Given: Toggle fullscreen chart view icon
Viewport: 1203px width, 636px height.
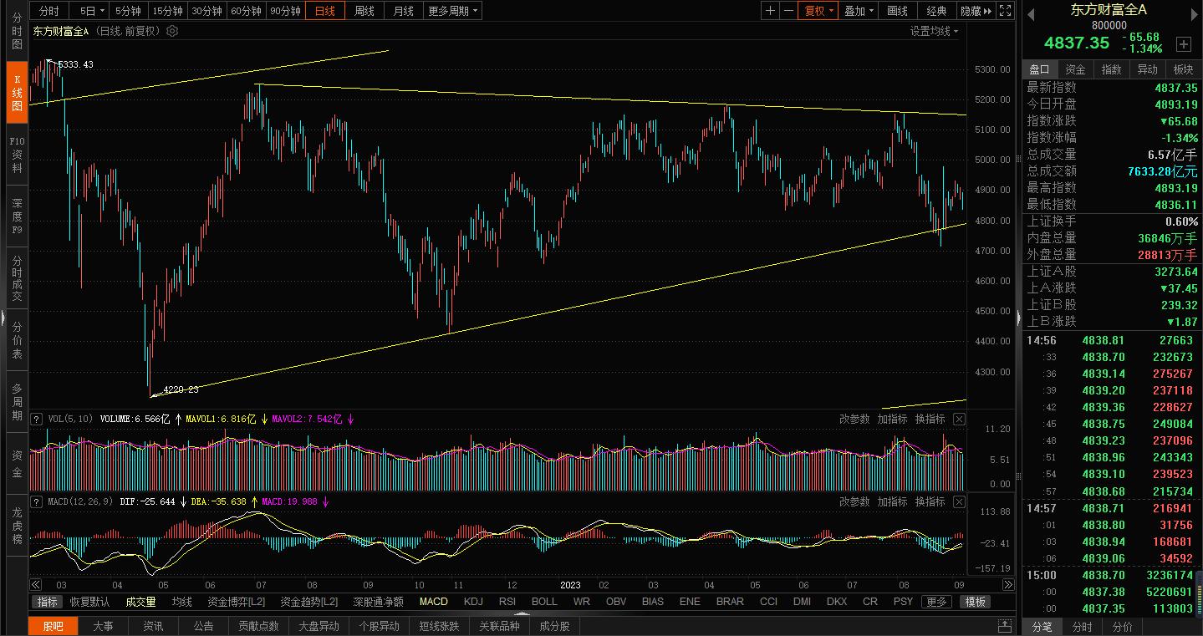Looking at the screenshot, I should 1006,11.
